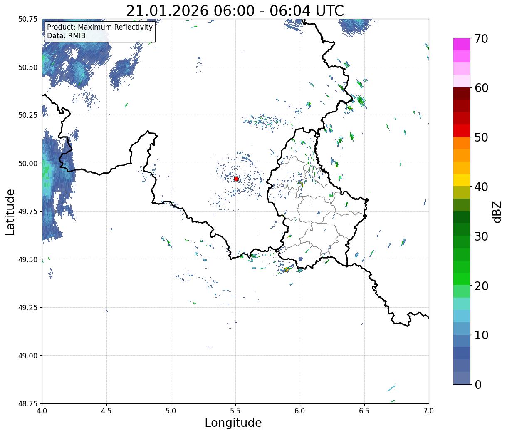Click the 'Latitude' axis label
507x433 pixels.
(x=11, y=212)
